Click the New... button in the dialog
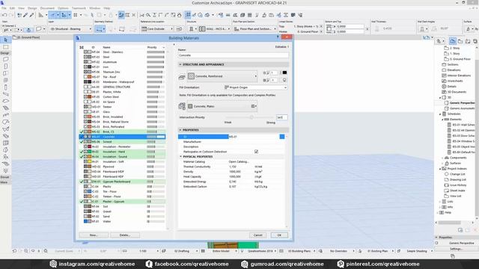Viewport: 479px width, 269px height. [x=94, y=235]
